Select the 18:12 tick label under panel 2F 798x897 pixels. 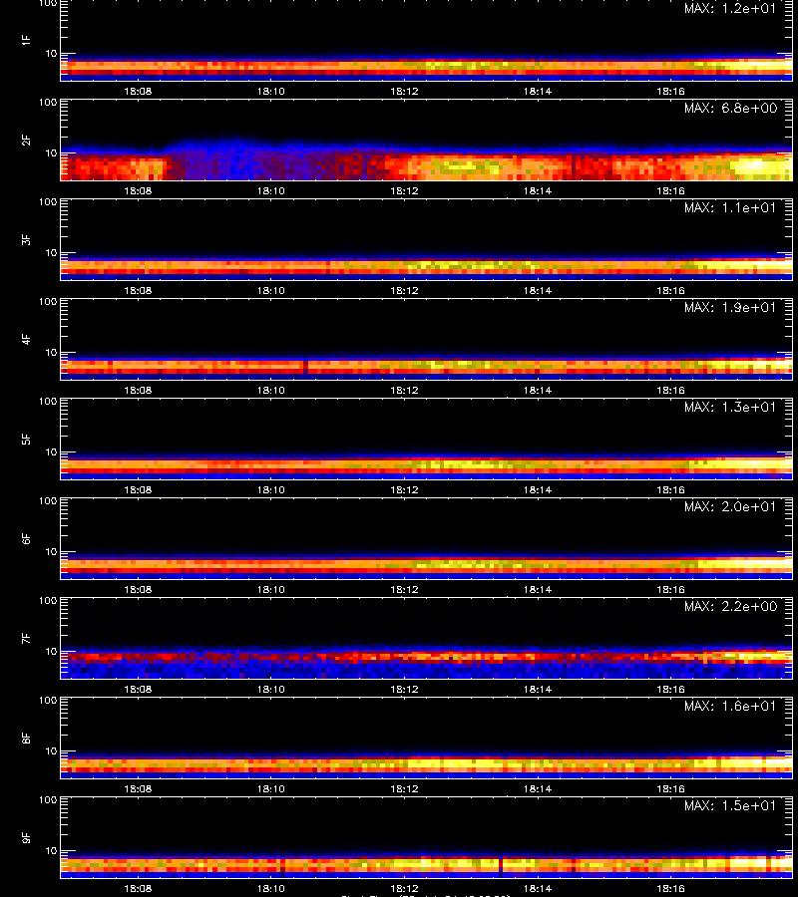(404, 190)
